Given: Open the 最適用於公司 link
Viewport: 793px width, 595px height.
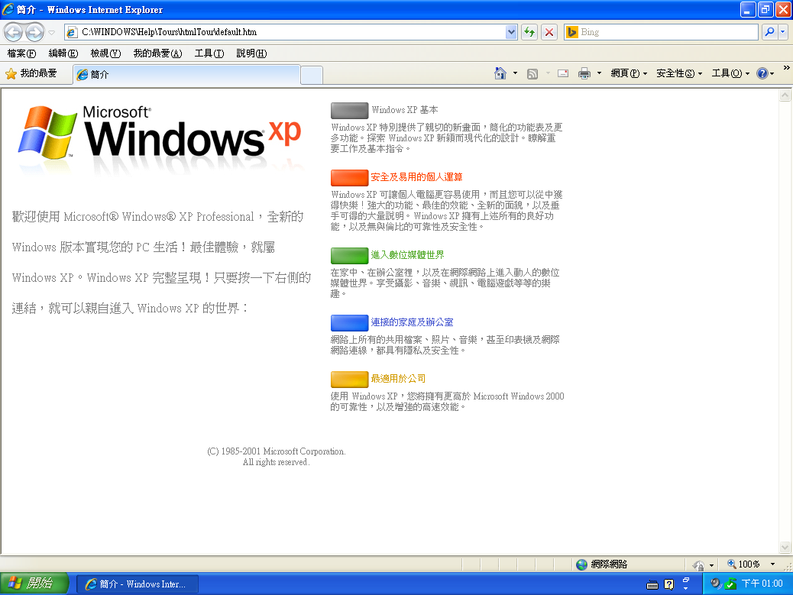Looking at the screenshot, I should (x=398, y=379).
